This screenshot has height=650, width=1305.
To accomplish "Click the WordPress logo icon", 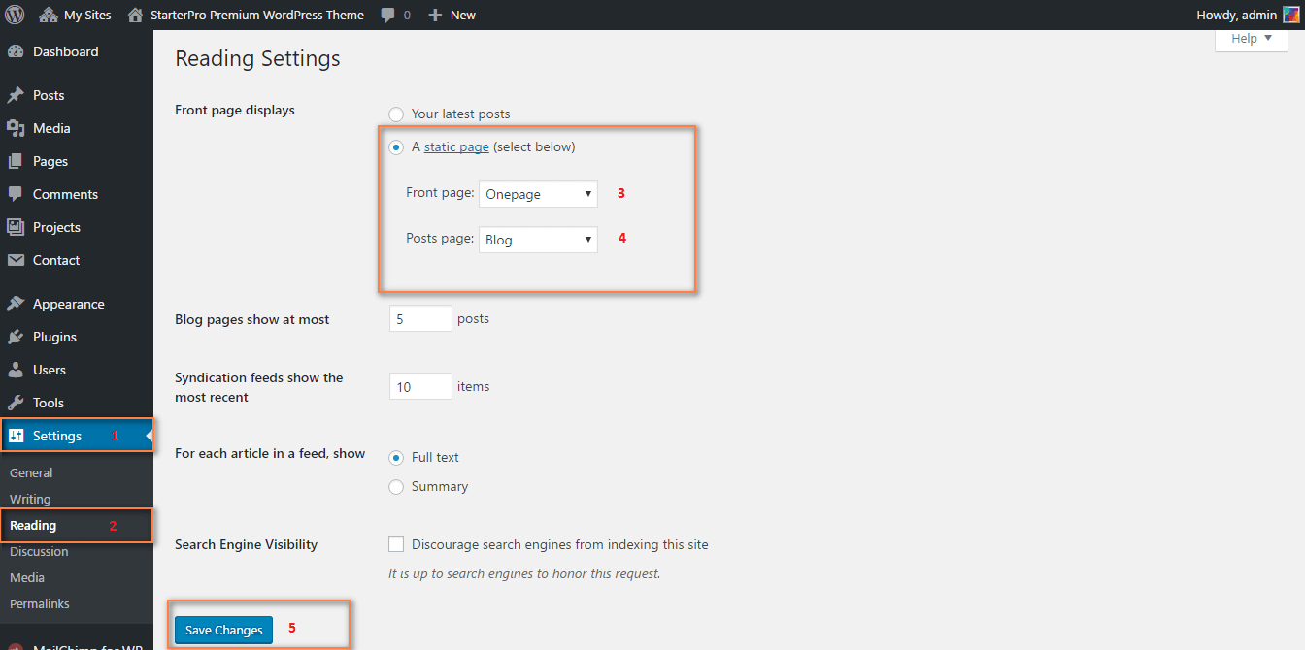I will tap(15, 15).
